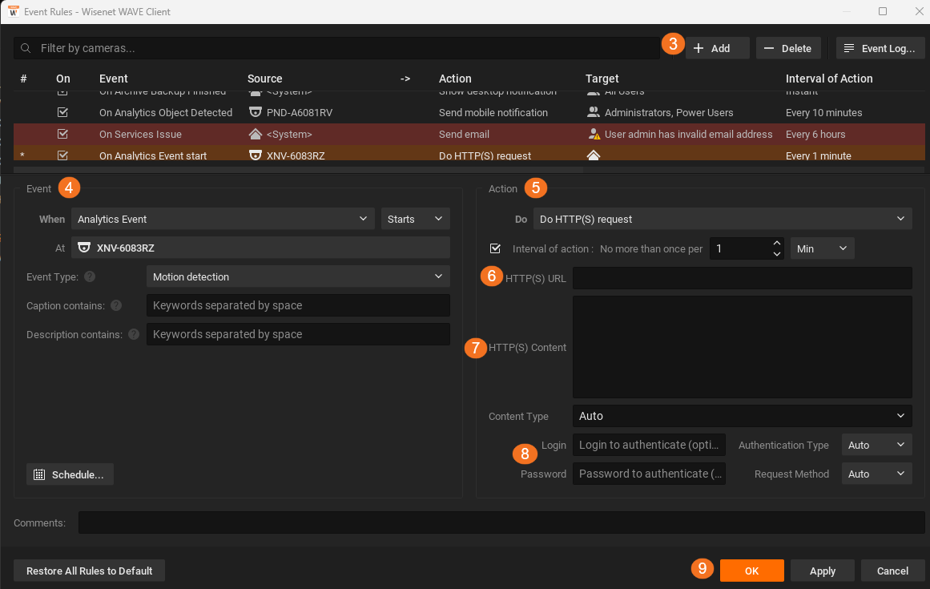This screenshot has width=930, height=589.
Task: Open the Starts state dropdown
Action: click(415, 219)
